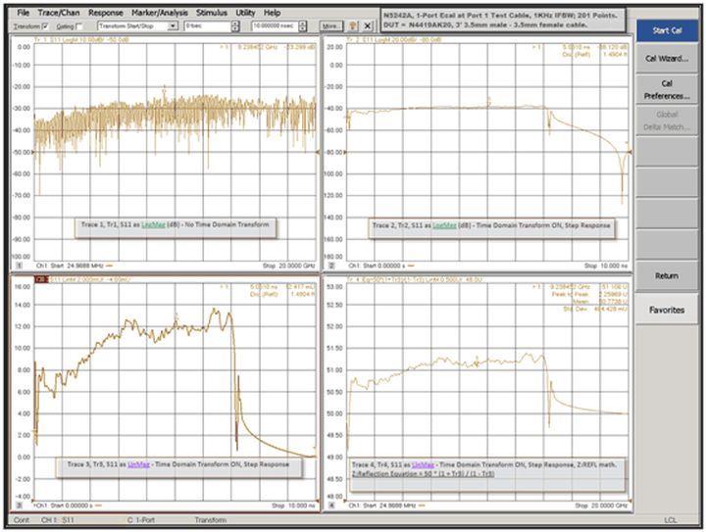The height and width of the screenshot is (532, 706).
Task: Click window number 2 icon
Action: (331, 266)
